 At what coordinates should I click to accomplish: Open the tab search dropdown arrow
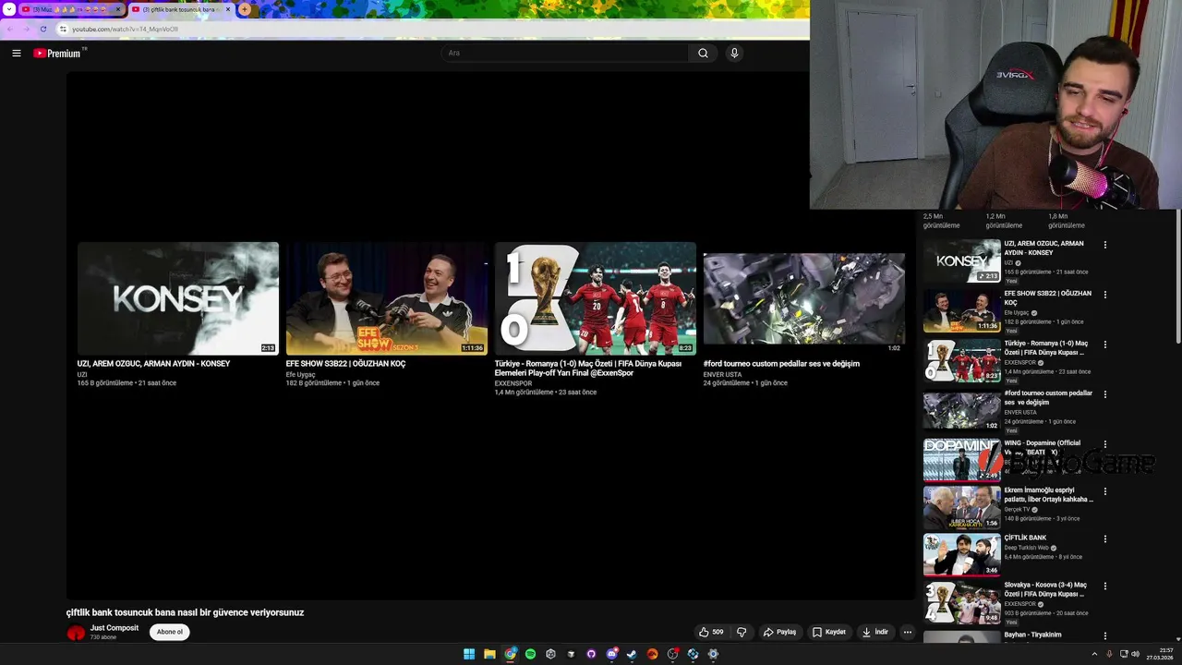(8, 9)
